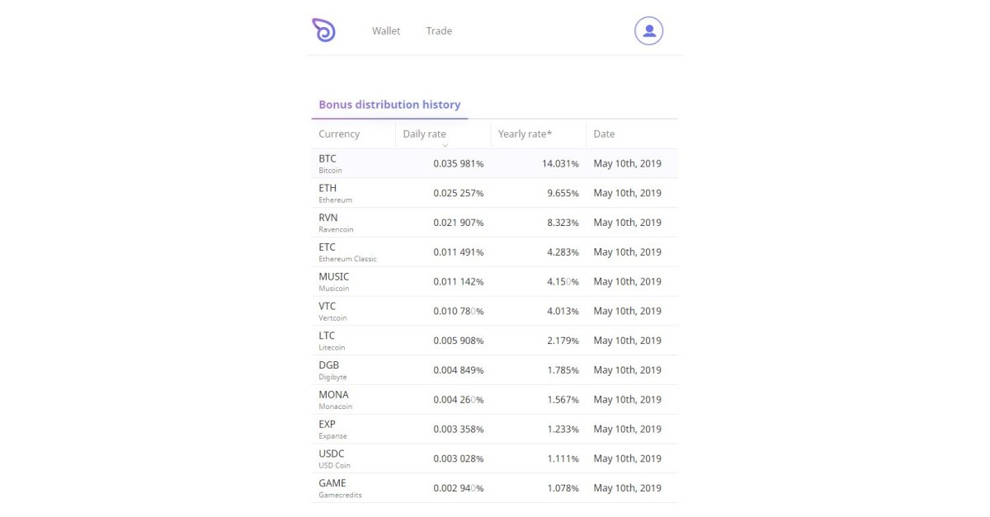Select the USDC USD Coin row
Viewport: 990px width, 517px height.
[x=493, y=458]
